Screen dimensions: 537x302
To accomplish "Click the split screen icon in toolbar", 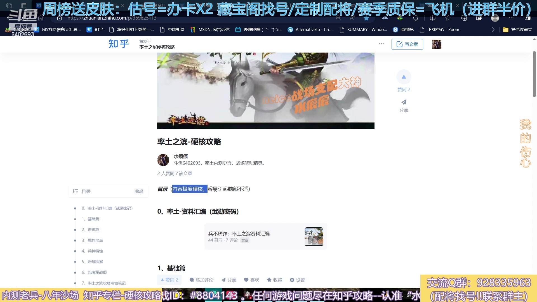I will click(x=433, y=18).
